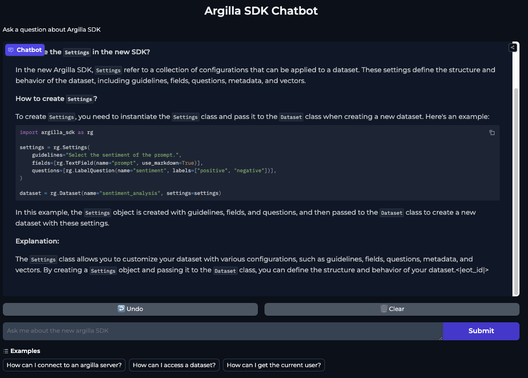Click the undo arrow icon inside the Undo button
The width and height of the screenshot is (528, 378).
(122, 309)
